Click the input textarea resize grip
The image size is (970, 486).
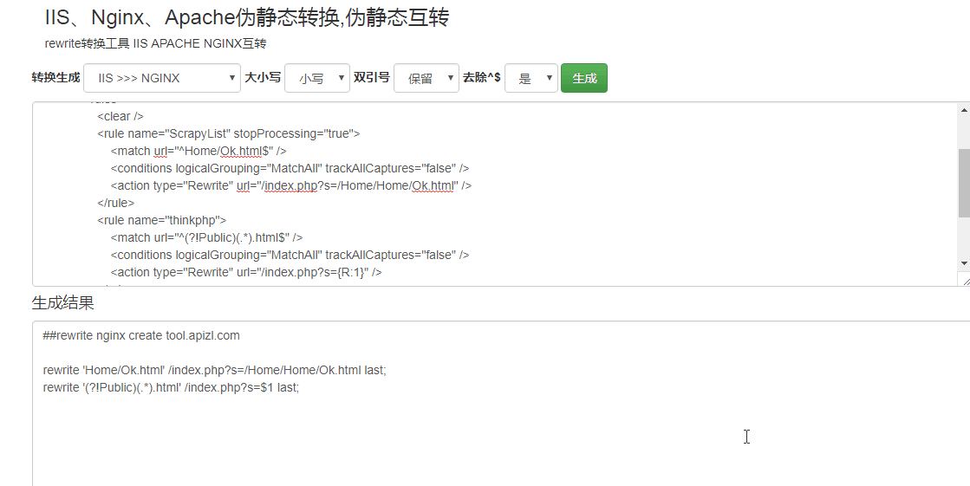coord(965,280)
